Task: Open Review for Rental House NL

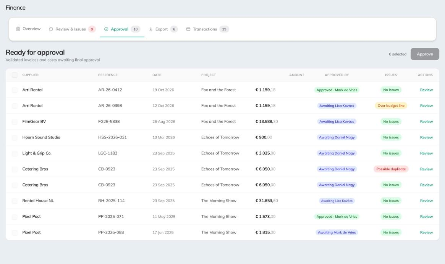Action: pyautogui.click(x=426, y=201)
